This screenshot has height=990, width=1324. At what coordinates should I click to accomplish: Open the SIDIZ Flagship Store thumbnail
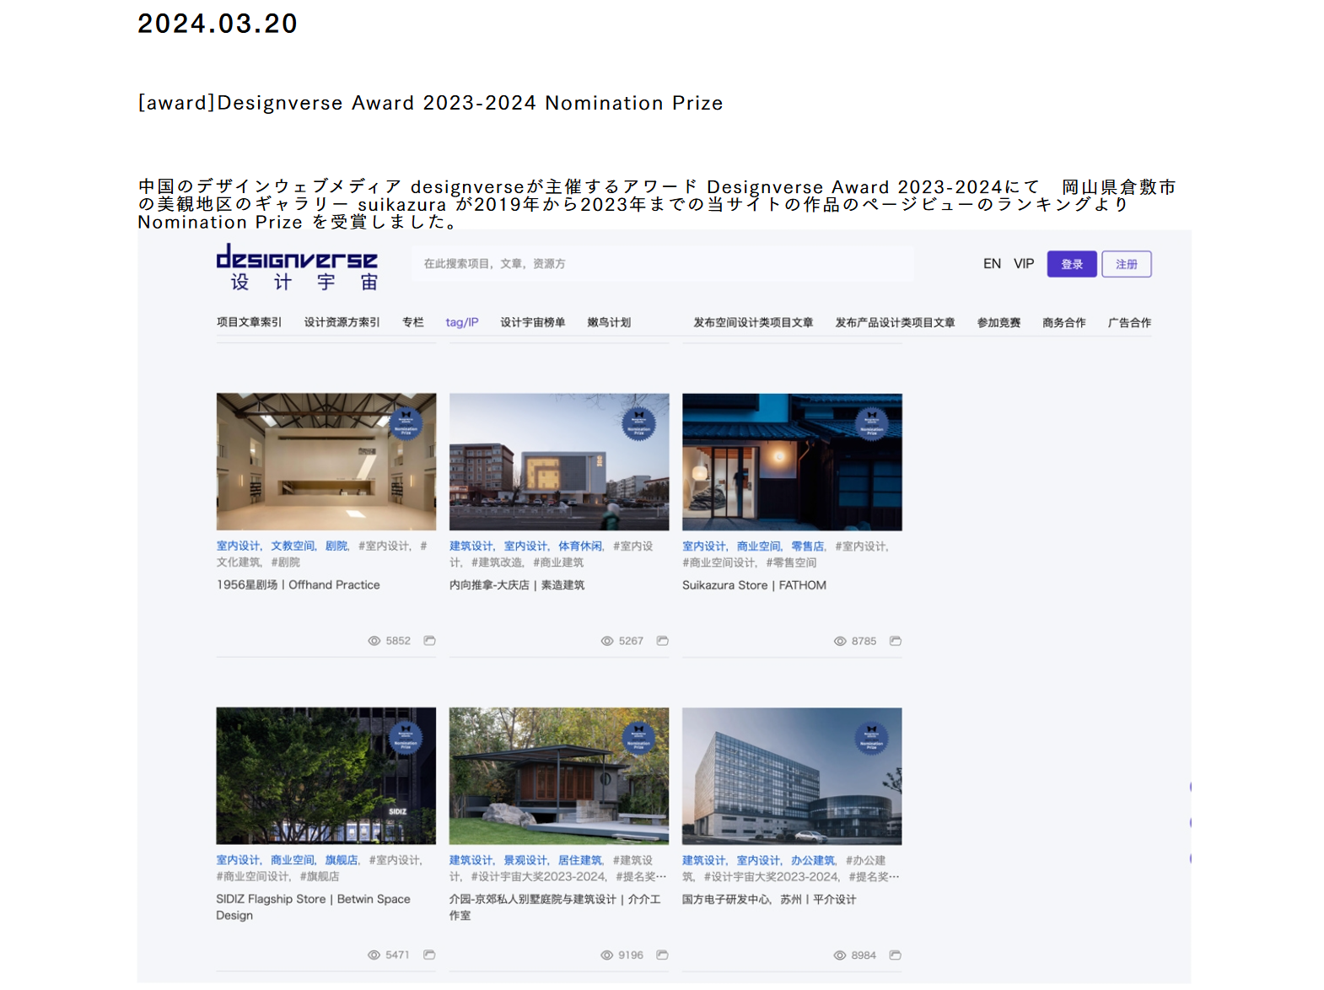coord(326,776)
